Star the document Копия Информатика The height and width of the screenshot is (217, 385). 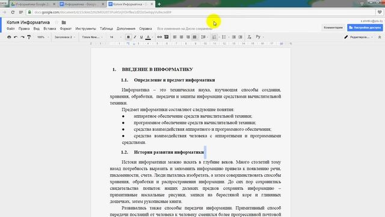(57, 22)
